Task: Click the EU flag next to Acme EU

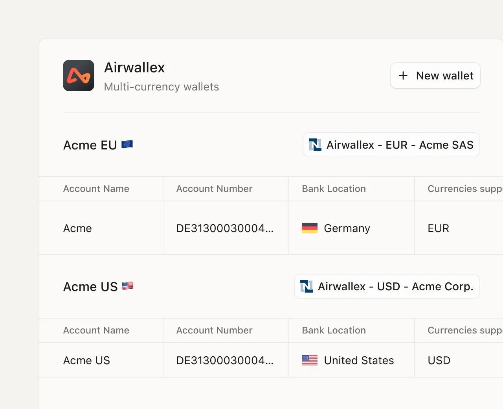Action: (x=127, y=144)
